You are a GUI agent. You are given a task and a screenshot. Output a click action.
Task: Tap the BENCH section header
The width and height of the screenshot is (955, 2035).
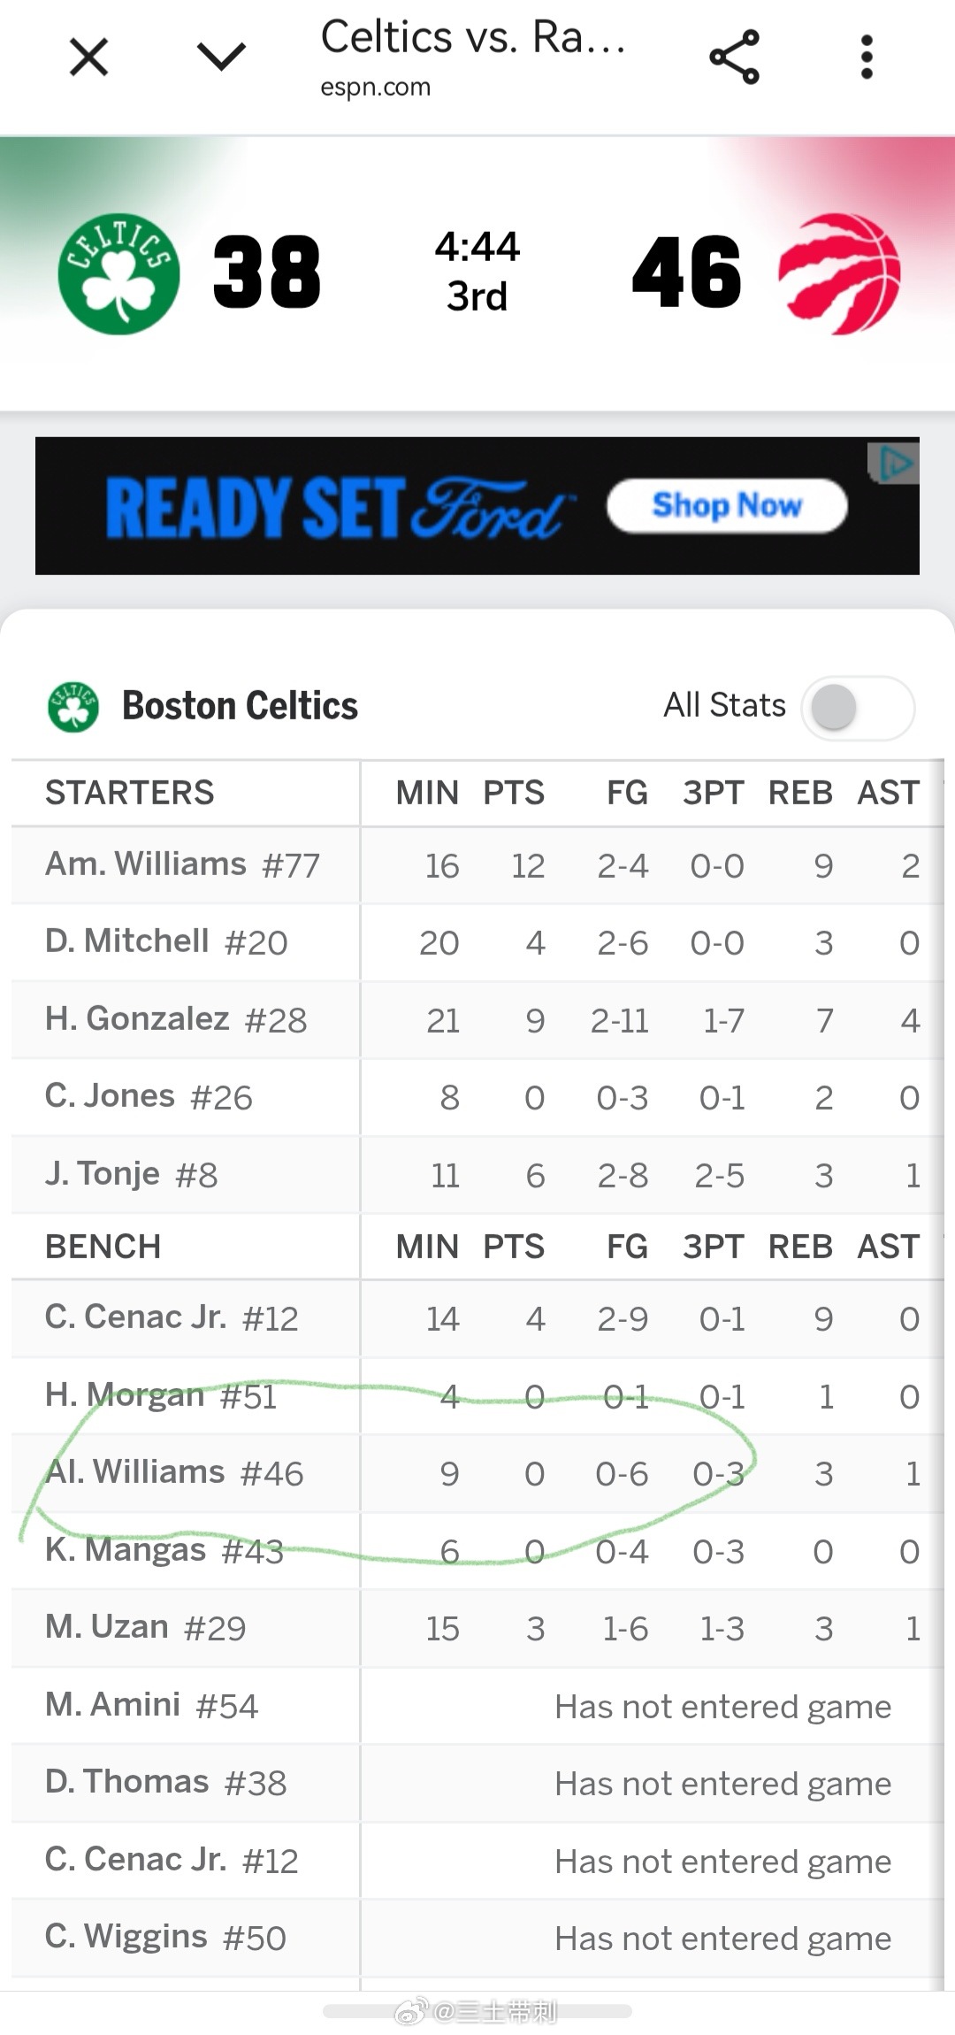103,1247
